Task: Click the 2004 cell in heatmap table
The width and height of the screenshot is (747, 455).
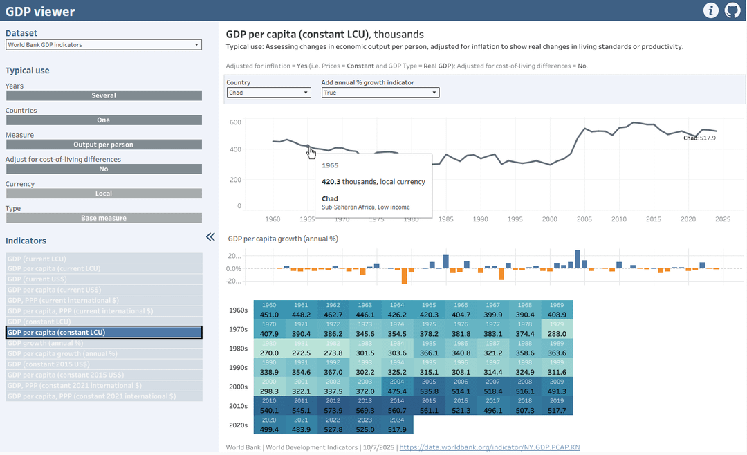Action: (x=397, y=386)
